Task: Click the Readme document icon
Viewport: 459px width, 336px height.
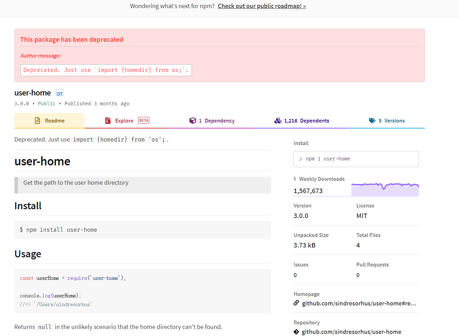Action: pyautogui.click(x=38, y=121)
